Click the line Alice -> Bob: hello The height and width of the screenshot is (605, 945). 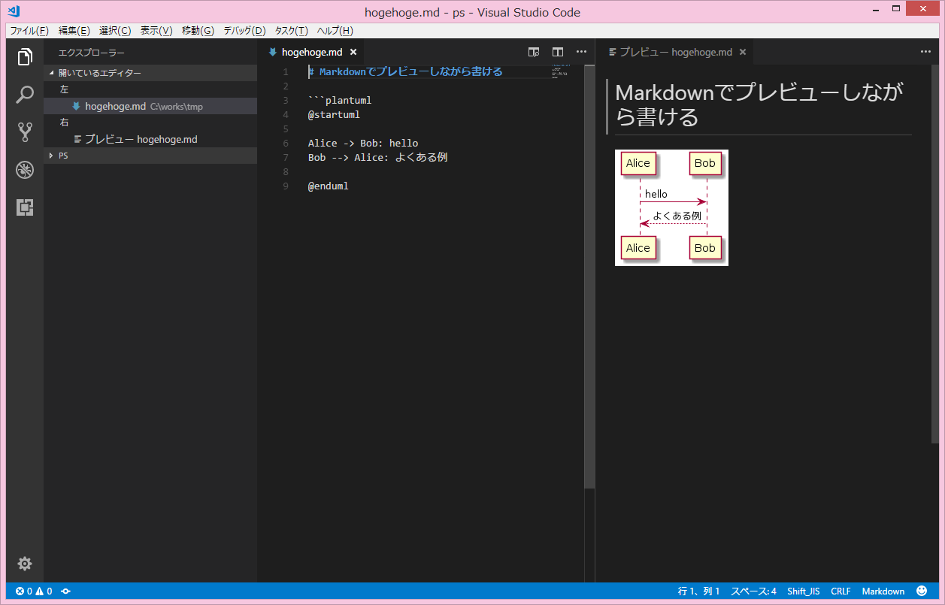[x=363, y=144]
